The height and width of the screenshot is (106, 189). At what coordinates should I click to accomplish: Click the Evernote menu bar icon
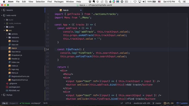[x=94, y=1]
